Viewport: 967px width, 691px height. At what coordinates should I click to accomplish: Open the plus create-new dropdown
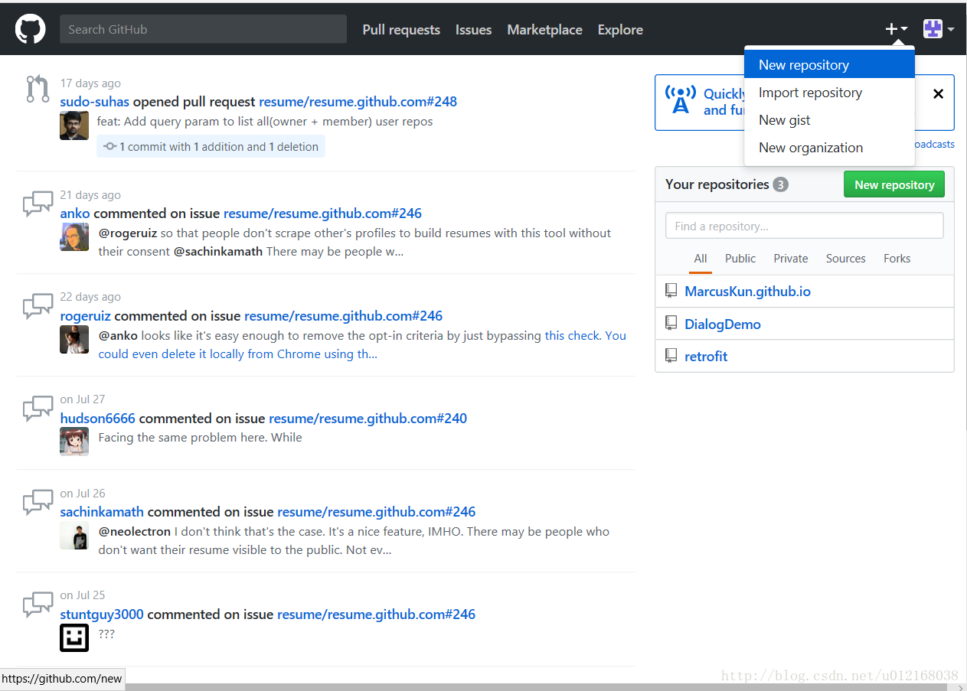[x=896, y=29]
